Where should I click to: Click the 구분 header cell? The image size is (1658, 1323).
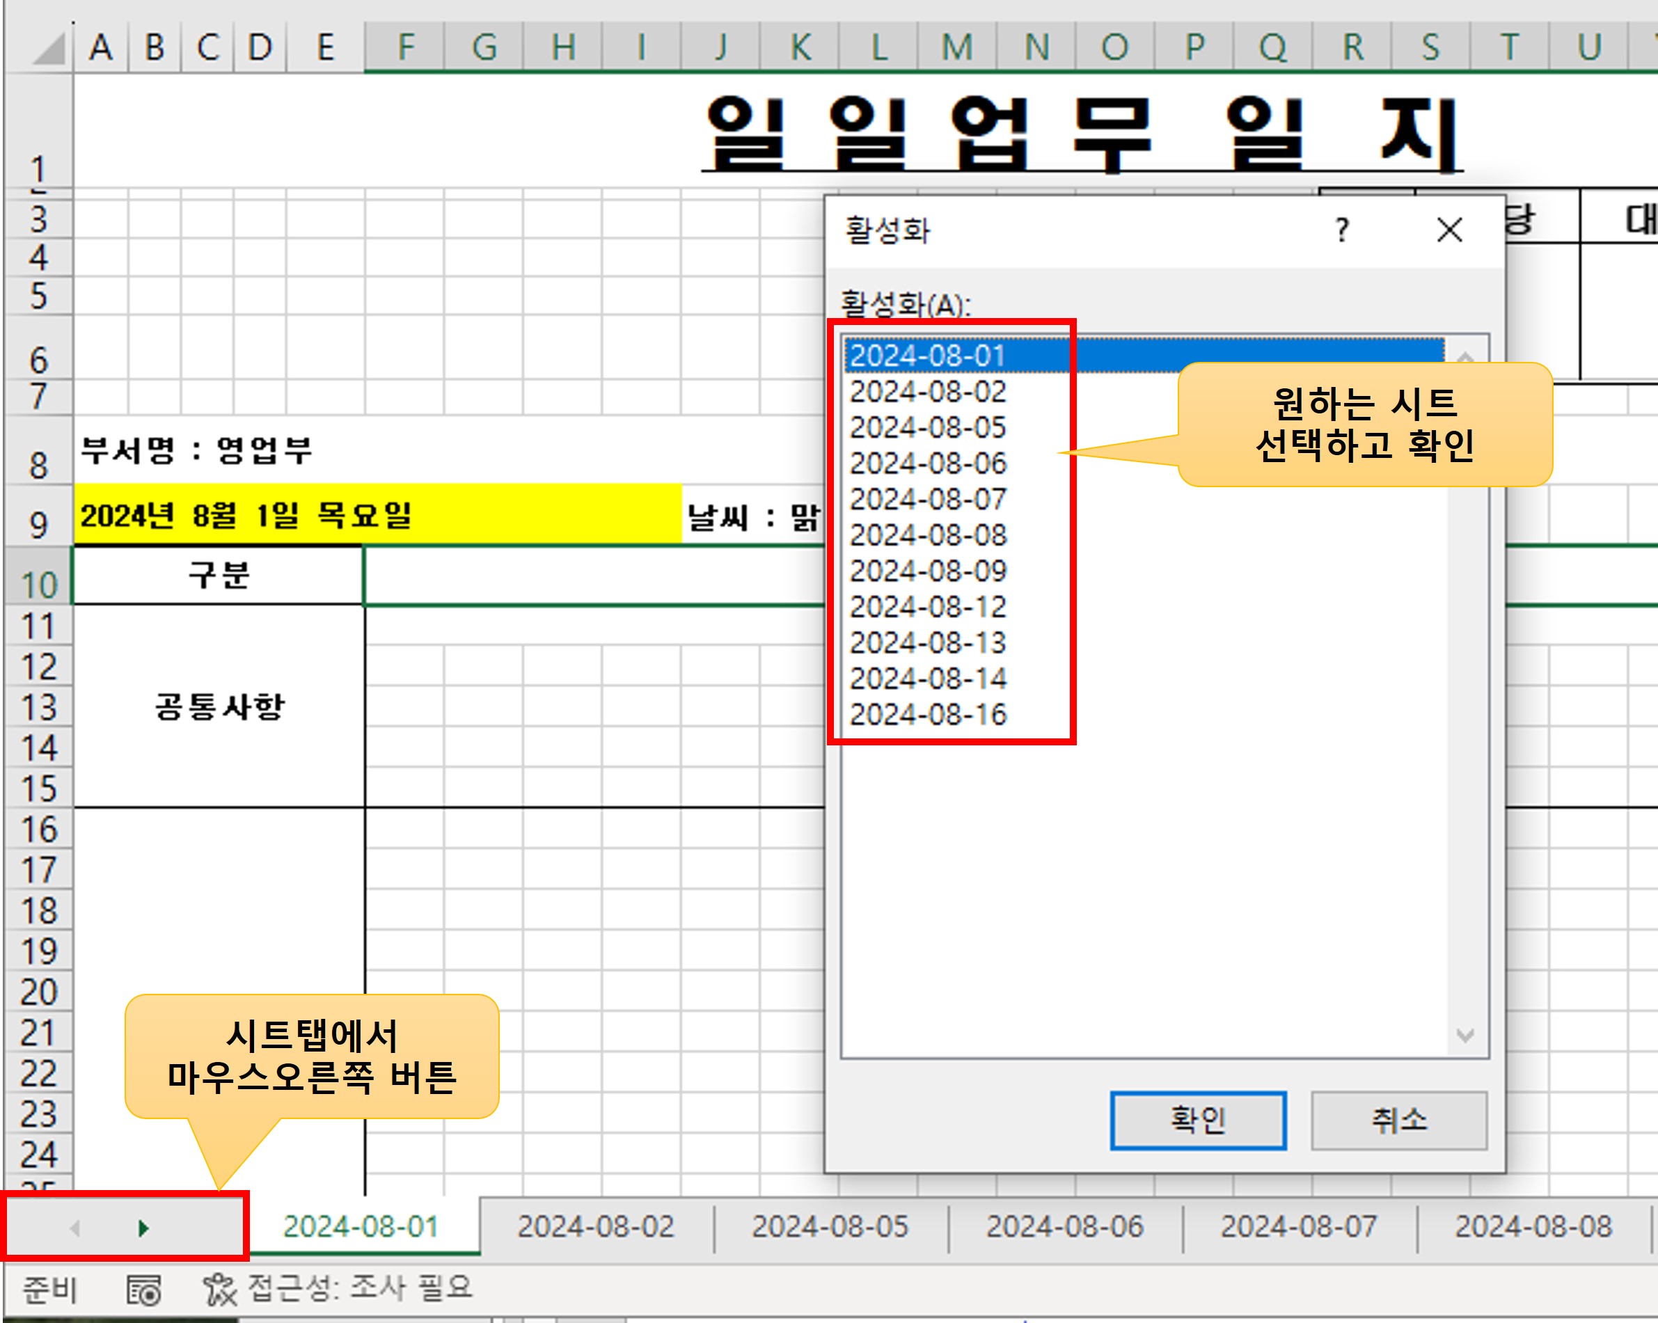coord(219,575)
